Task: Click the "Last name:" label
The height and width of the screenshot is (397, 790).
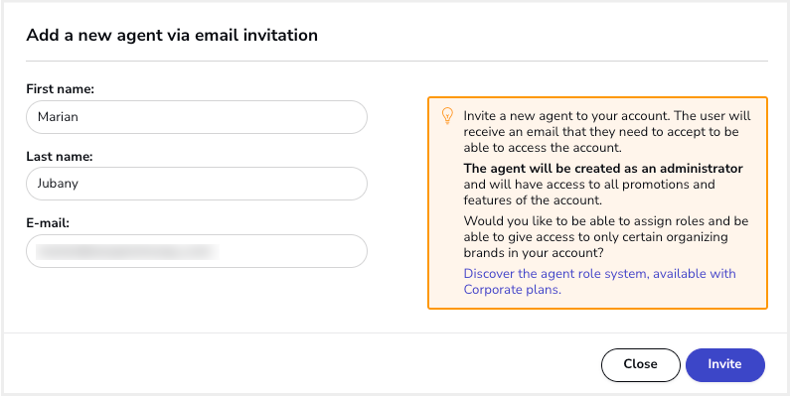Action: (60, 157)
